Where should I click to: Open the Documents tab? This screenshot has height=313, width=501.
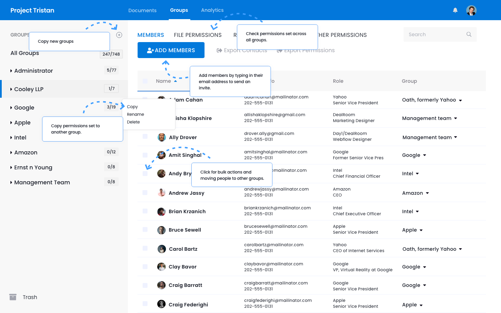pyautogui.click(x=142, y=10)
